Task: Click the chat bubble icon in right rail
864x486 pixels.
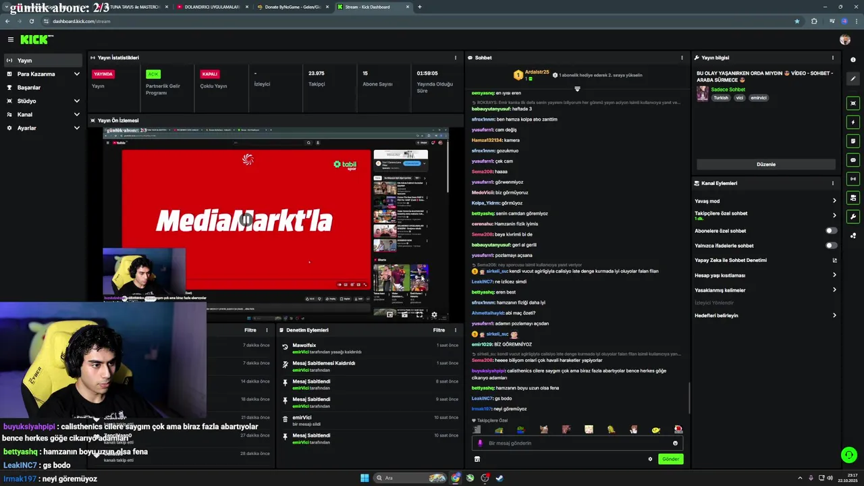Action: coord(853,160)
